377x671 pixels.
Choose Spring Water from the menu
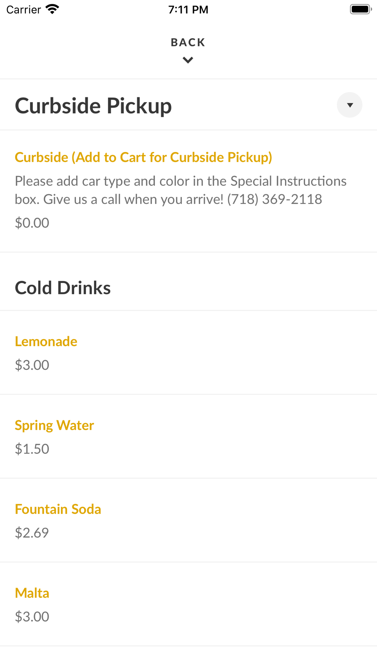click(x=54, y=425)
